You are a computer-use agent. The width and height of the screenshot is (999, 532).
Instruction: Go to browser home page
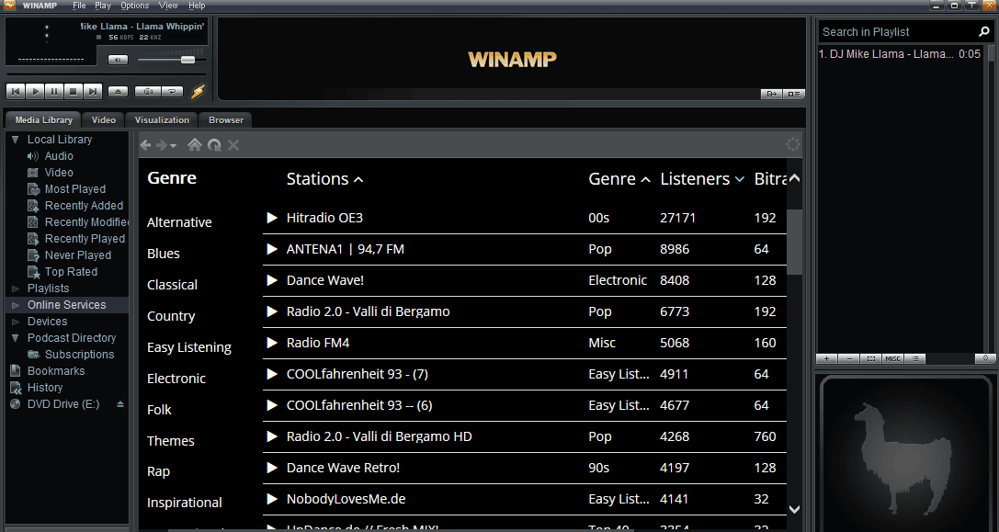pos(195,145)
